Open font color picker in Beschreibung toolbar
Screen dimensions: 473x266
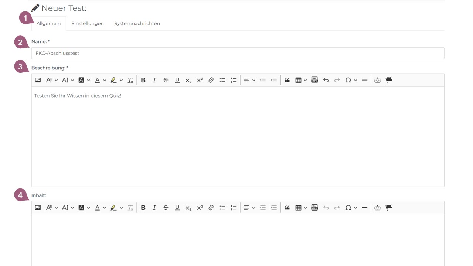point(100,80)
